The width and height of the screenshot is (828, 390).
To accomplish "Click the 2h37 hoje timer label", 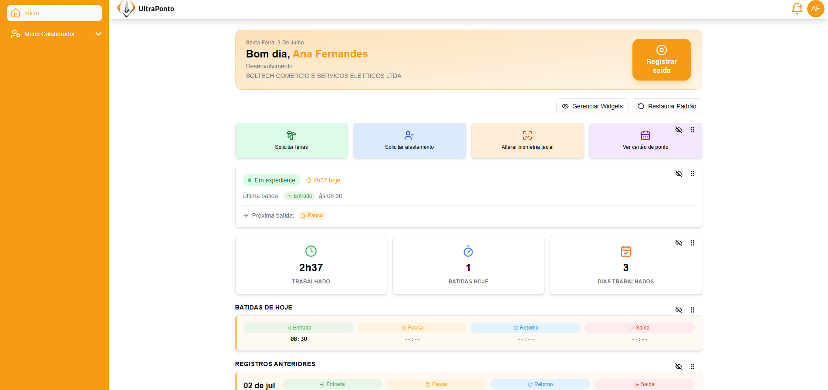I will pos(323,180).
